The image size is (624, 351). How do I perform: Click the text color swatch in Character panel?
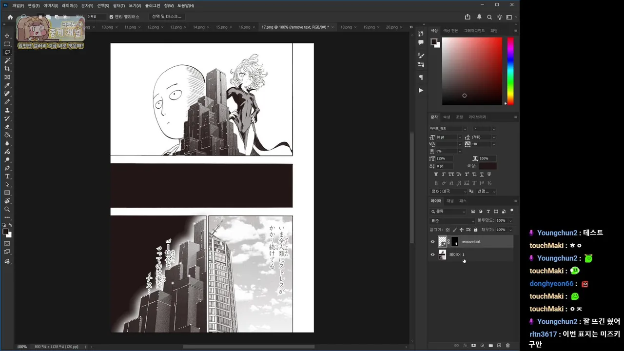(x=487, y=166)
